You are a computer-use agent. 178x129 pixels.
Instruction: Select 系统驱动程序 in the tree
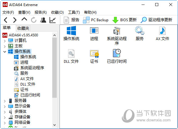point(29,68)
